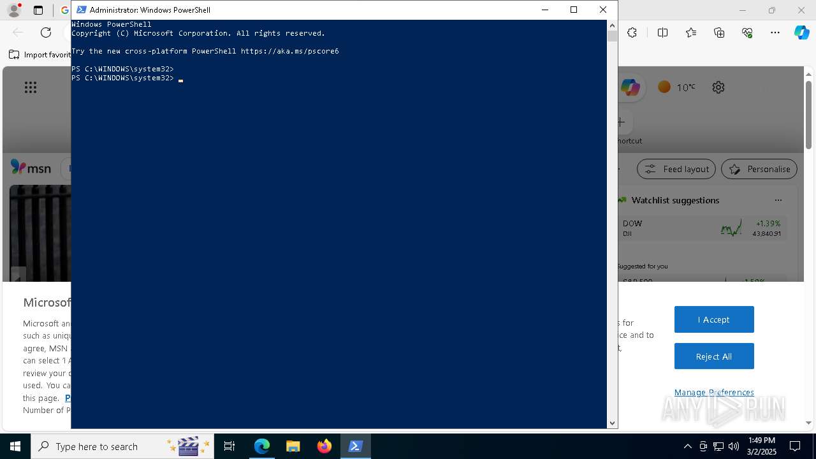This screenshot has width=816, height=459.
Task: Open DOW stock entry in watchlist
Action: 702,228
